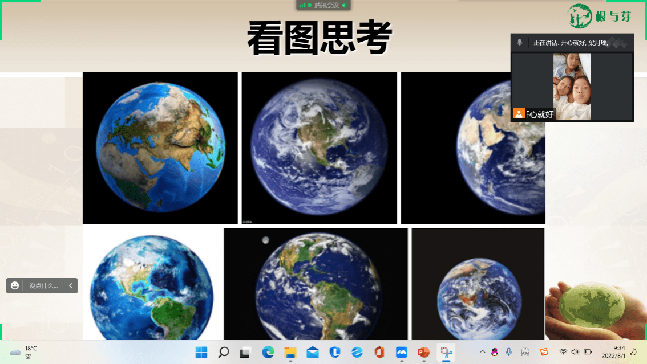The image size is (647, 364).
Task: Open the Mail app on the taskbar
Action: tap(313, 353)
